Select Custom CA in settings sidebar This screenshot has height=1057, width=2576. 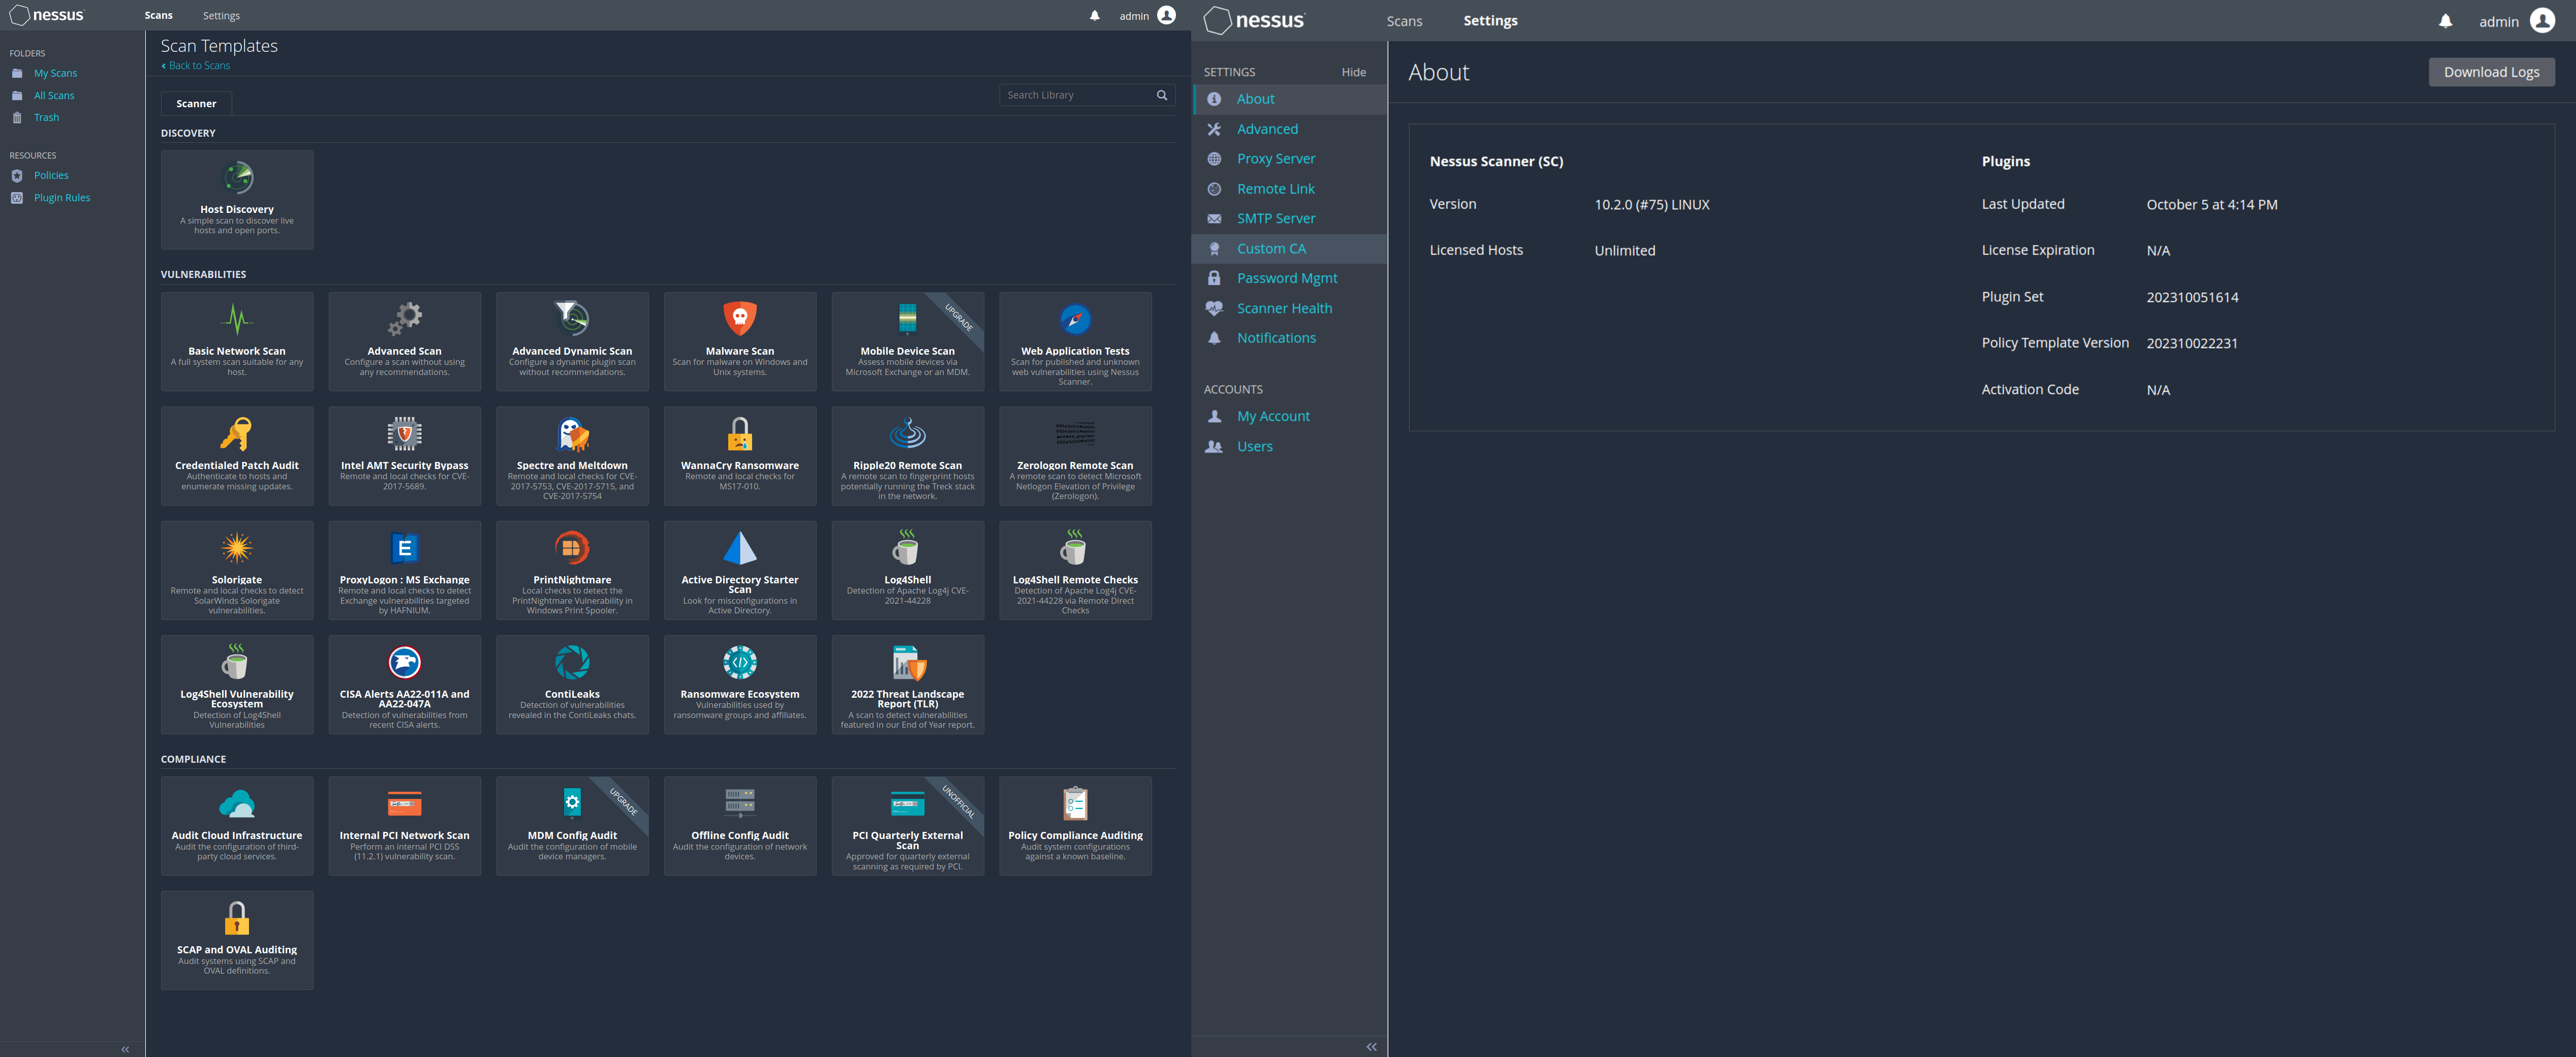pos(1289,248)
